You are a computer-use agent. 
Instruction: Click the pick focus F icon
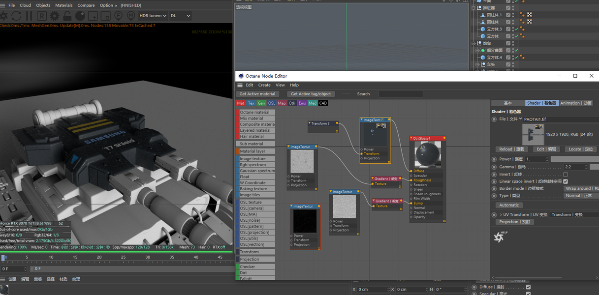click(118, 16)
